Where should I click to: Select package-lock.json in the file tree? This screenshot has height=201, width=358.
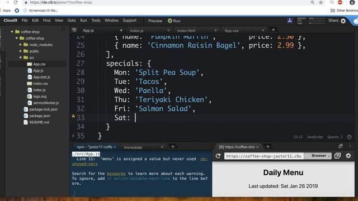click(44, 109)
